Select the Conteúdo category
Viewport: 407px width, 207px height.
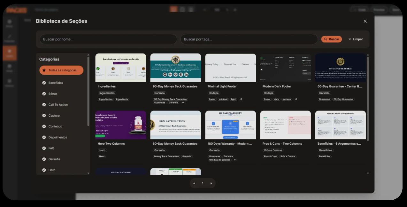[x=55, y=126]
